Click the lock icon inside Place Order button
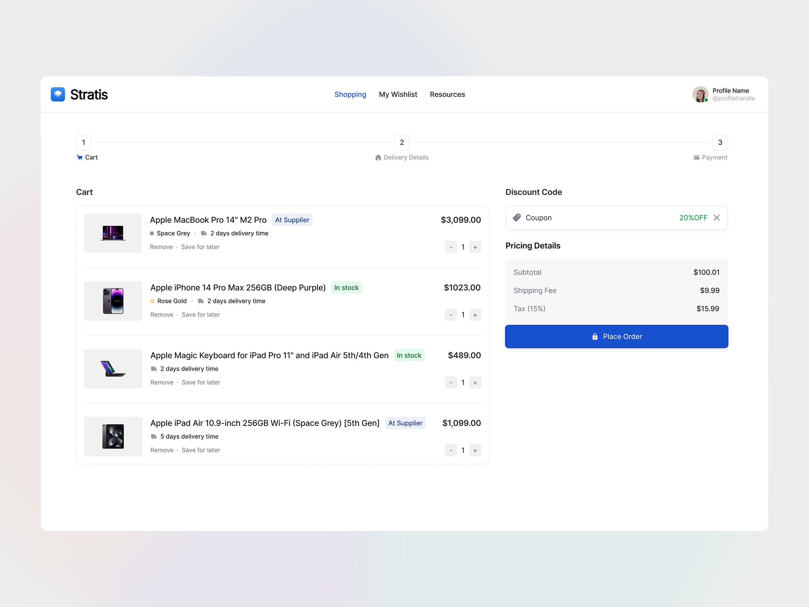The width and height of the screenshot is (809, 607). point(595,336)
